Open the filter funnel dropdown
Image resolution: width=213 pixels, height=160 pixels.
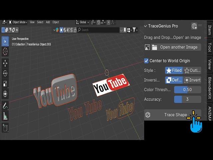(x=135, y=30)
